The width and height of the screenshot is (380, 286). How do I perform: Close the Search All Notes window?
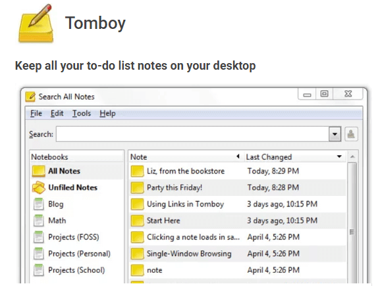(x=348, y=94)
